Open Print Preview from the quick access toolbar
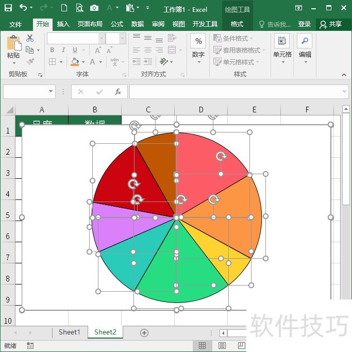Viewport: 352px width, 352px height. 79,8
